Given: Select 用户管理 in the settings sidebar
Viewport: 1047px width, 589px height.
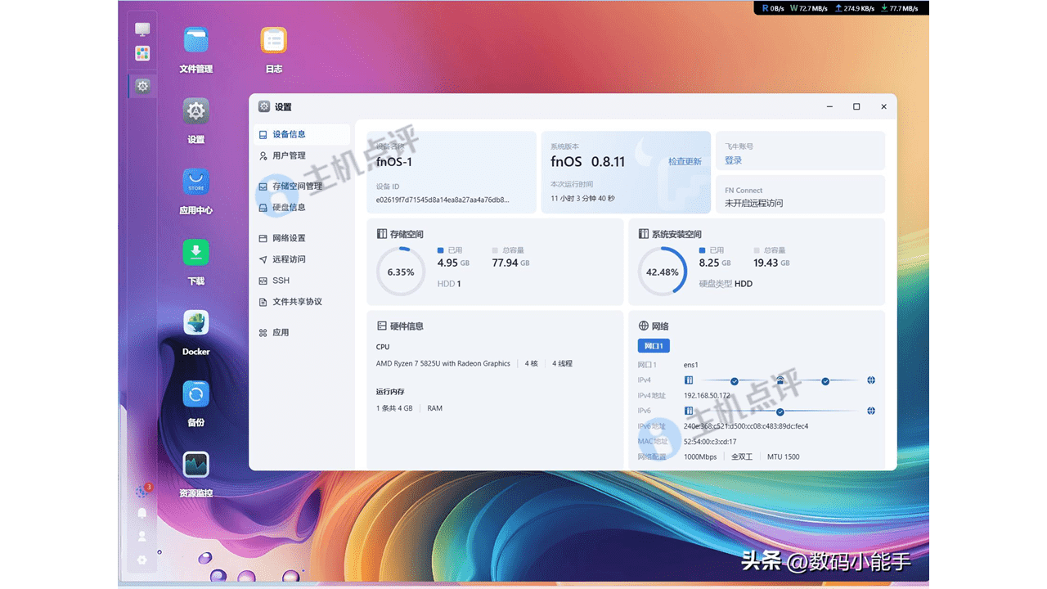Looking at the screenshot, I should (289, 155).
